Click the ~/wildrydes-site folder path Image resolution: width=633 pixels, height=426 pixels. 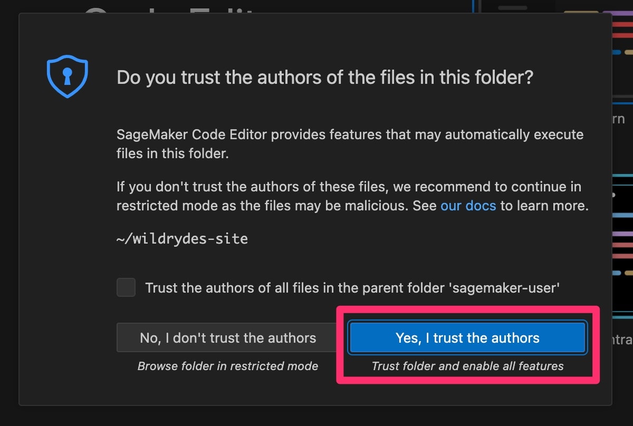pyautogui.click(x=182, y=239)
